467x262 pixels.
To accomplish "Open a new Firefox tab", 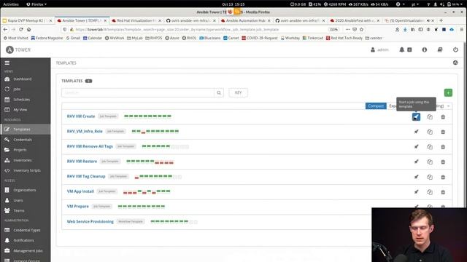I will click(441, 20).
